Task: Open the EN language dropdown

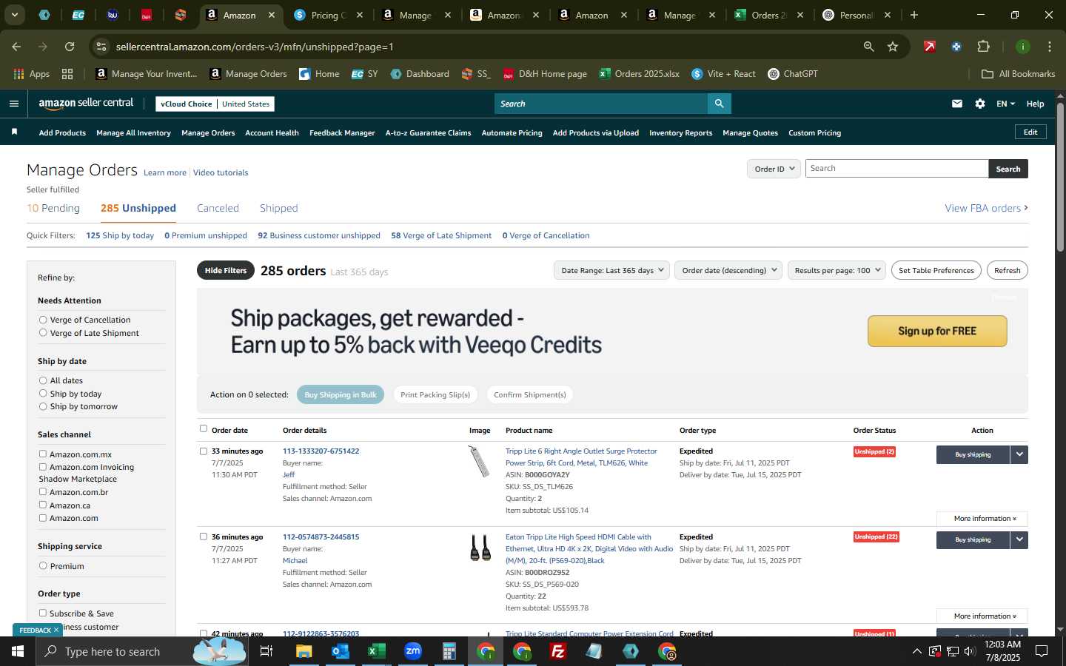Action: pyautogui.click(x=1005, y=104)
